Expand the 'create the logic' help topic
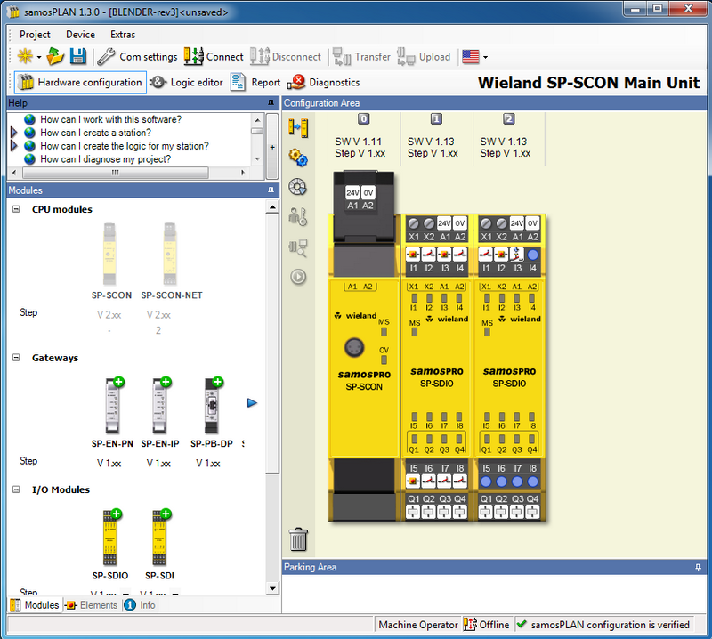712x639 pixels. (13, 146)
